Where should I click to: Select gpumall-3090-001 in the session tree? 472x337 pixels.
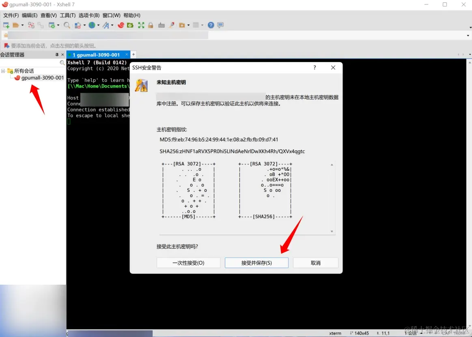(43, 77)
